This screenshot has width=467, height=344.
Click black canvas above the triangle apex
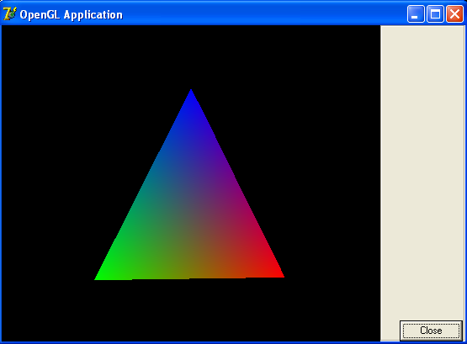(191, 56)
